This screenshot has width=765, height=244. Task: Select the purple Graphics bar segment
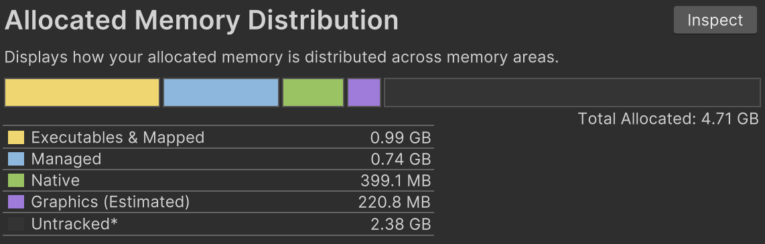364,93
